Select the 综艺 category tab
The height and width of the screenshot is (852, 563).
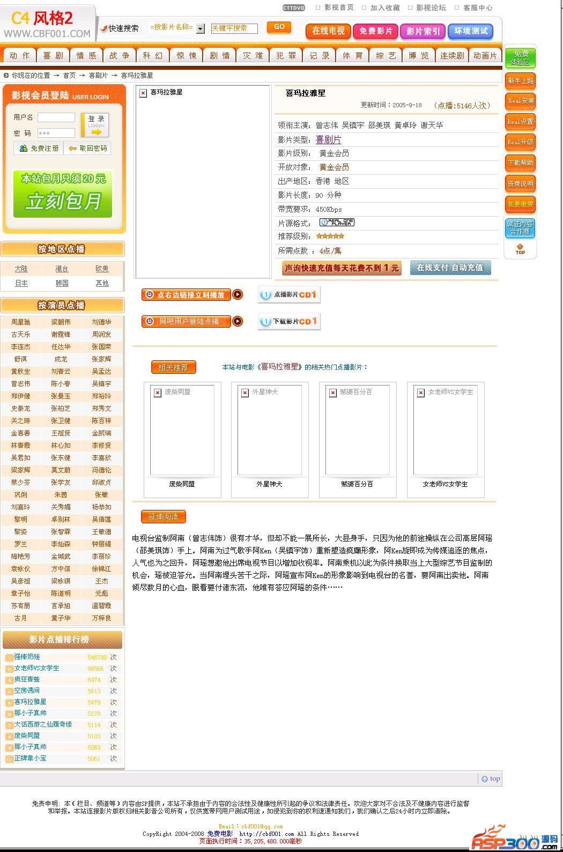pyautogui.click(x=385, y=55)
